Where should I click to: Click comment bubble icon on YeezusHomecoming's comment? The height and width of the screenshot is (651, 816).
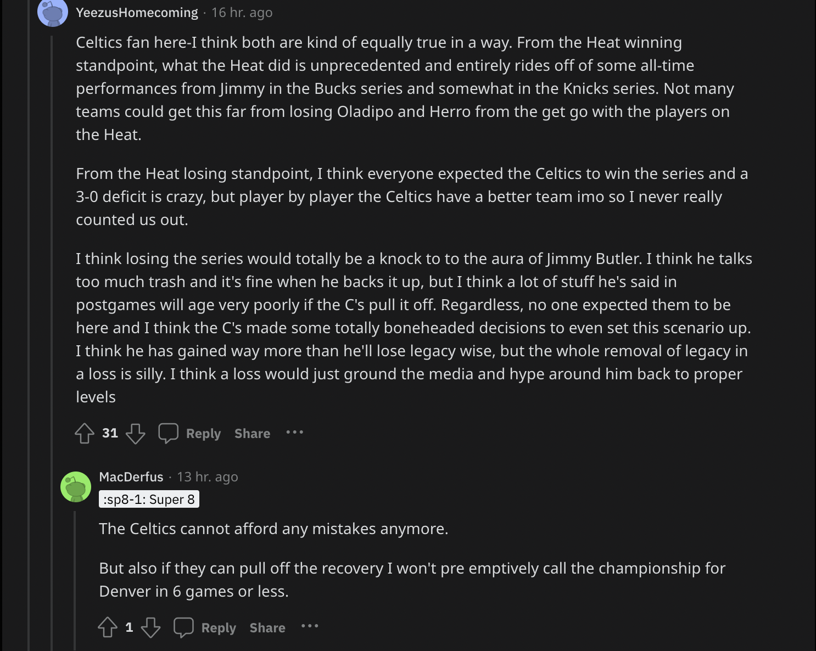[169, 433]
